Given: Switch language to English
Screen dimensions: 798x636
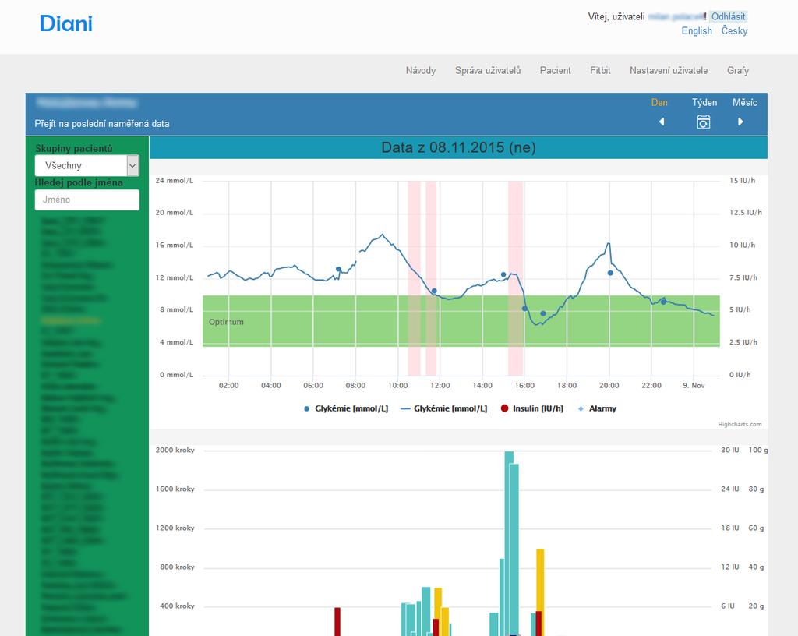Looking at the screenshot, I should click(697, 30).
